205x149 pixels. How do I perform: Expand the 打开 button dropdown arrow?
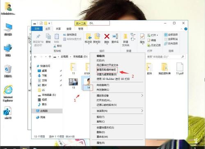pos(157,35)
